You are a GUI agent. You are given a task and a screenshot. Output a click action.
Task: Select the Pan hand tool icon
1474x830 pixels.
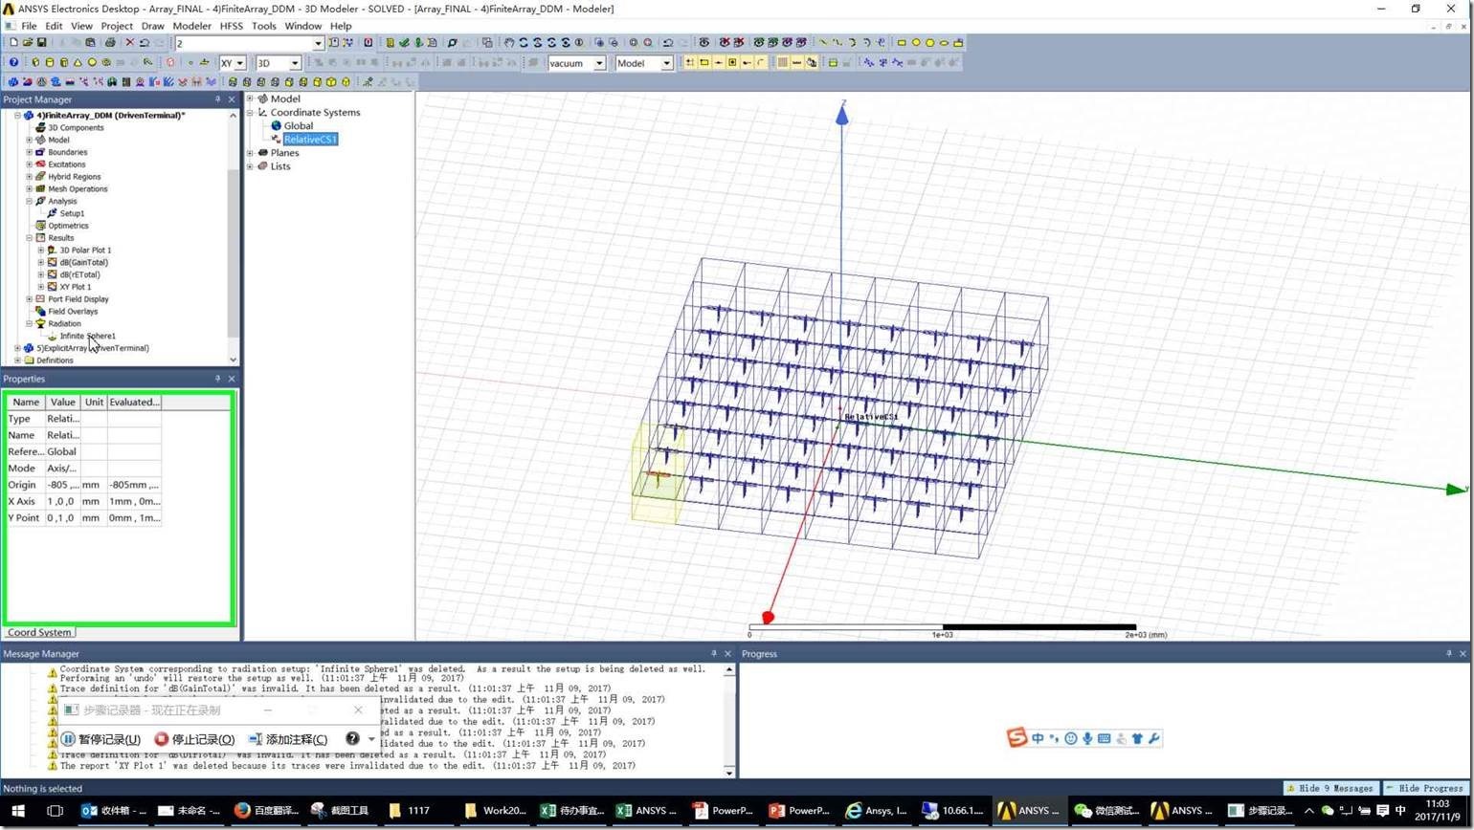point(509,43)
